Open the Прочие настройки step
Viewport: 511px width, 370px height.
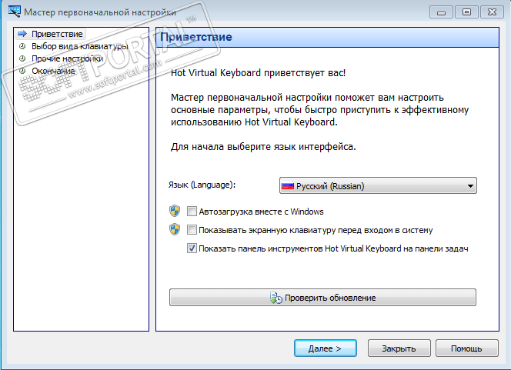68,58
